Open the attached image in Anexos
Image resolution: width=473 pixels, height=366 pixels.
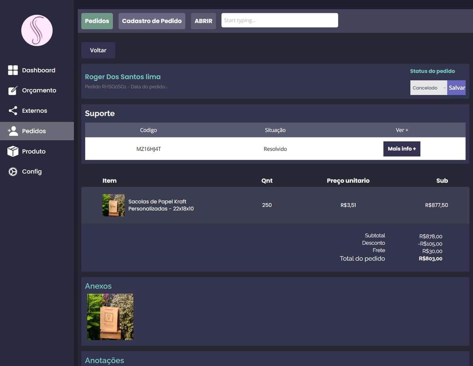coord(110,317)
